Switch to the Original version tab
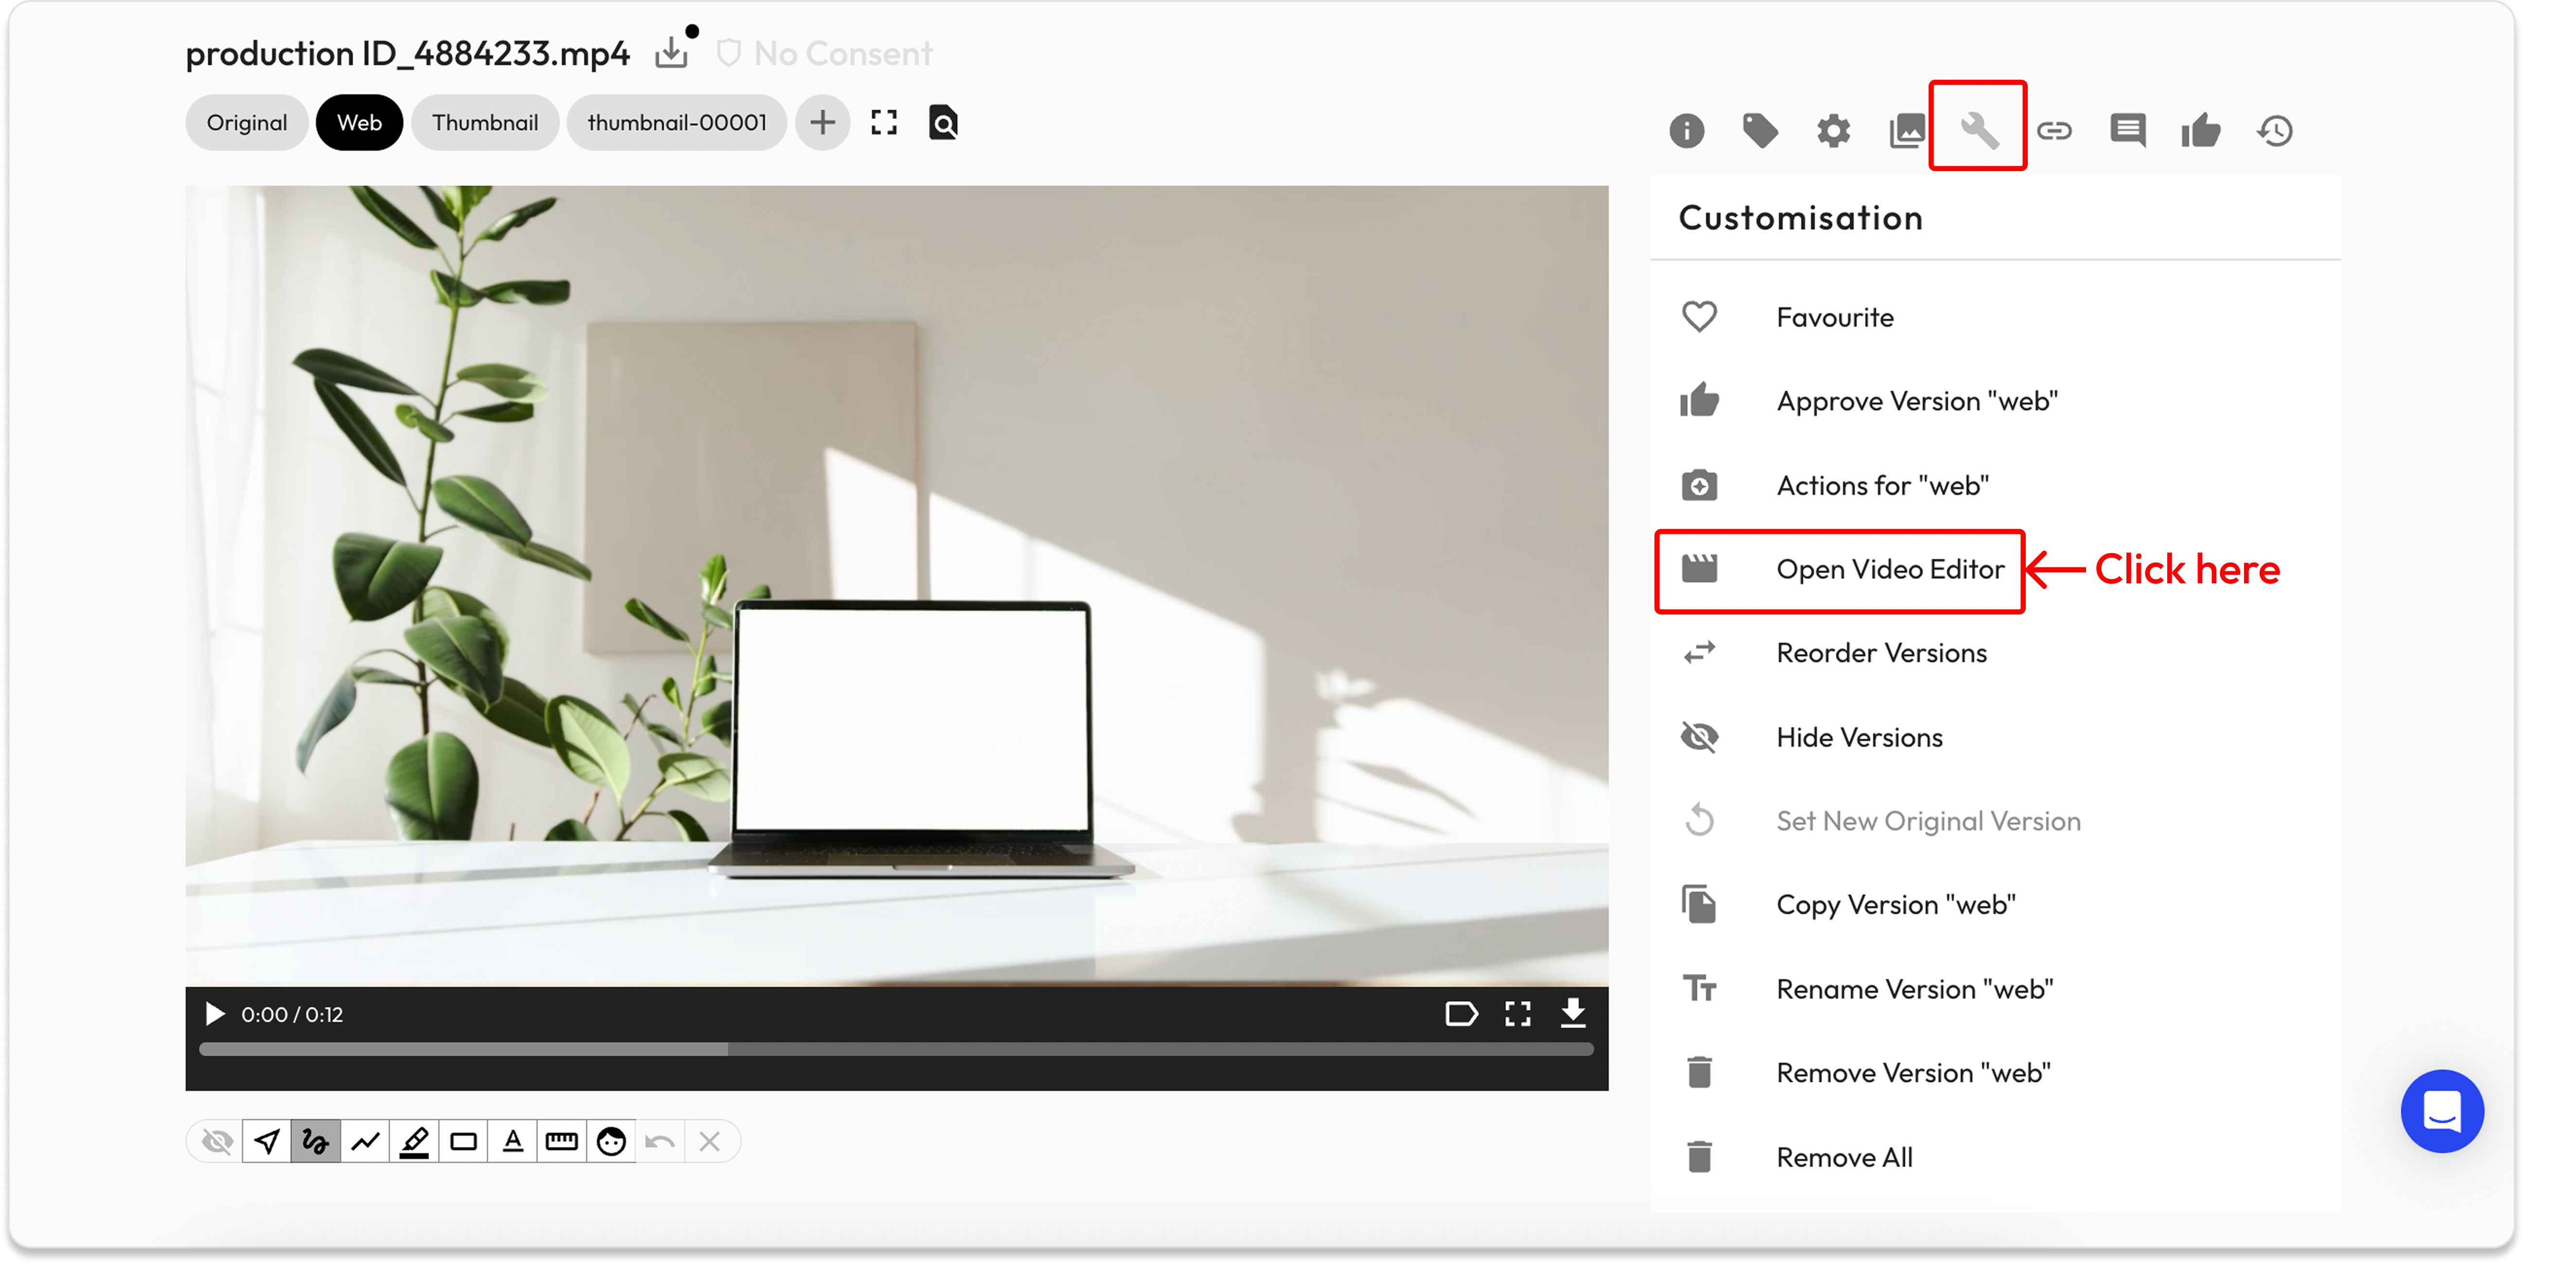Image resolution: width=2576 pixels, height=1264 pixels. (x=246, y=123)
